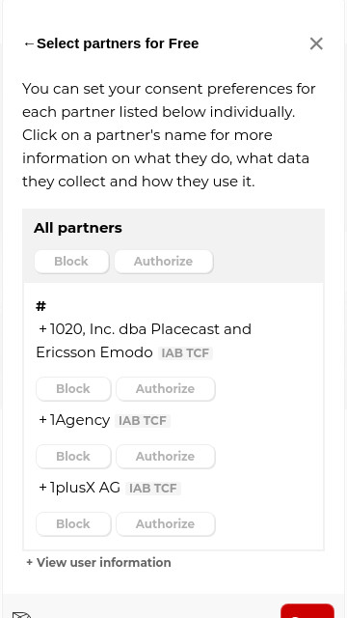347x618 pixels.
Task: Expand View user information
Action: pos(98,562)
